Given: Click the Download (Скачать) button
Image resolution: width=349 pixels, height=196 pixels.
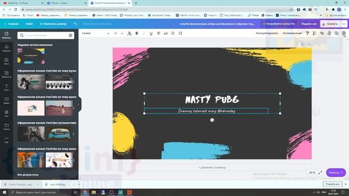Looking at the screenshot, I should pos(330,24).
